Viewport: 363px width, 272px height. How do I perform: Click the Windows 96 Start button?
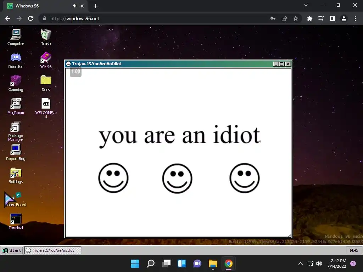(12, 250)
